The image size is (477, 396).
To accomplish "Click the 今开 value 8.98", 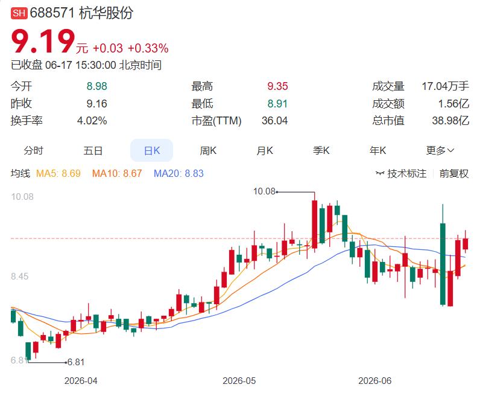I will (96, 86).
